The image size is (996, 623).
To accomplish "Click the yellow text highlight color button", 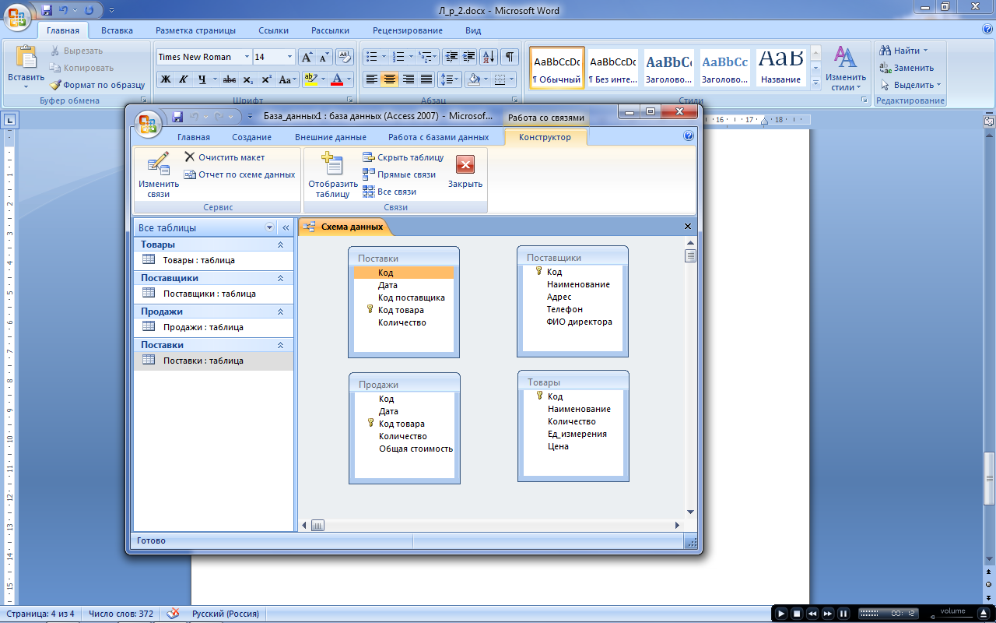I will pyautogui.click(x=310, y=79).
